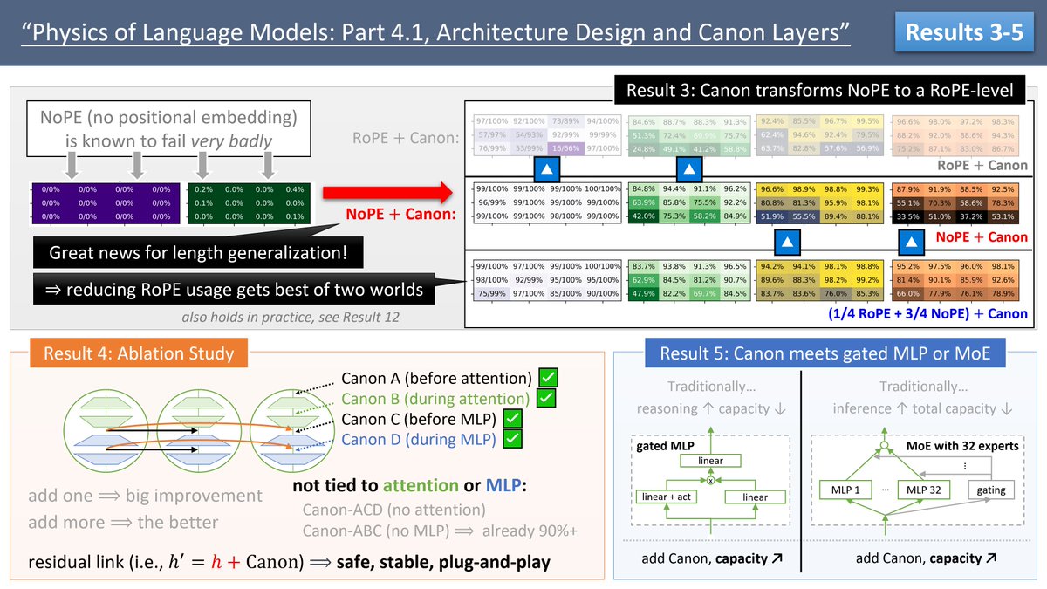The image size is (1047, 589).
Task: Click the blue up-triangle above the green NoPE heatmap
Action: (x=689, y=169)
